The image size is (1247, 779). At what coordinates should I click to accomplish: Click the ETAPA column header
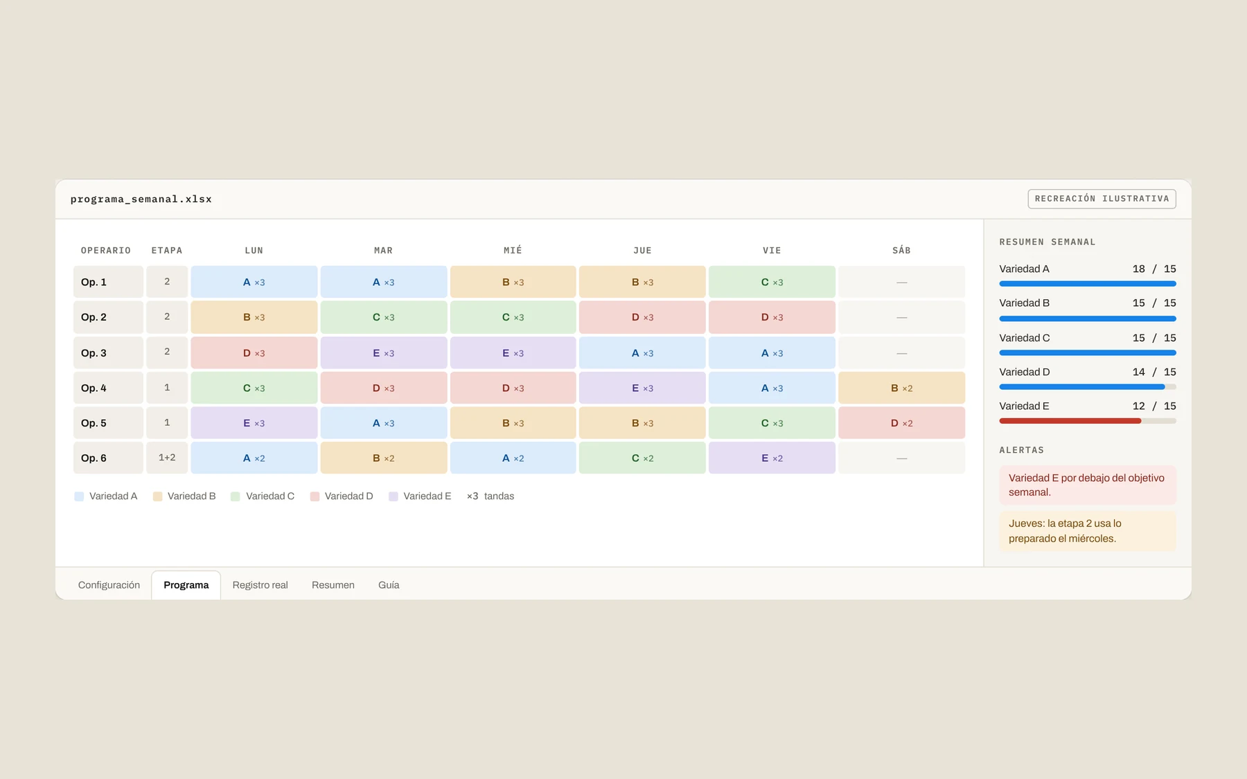click(x=167, y=251)
